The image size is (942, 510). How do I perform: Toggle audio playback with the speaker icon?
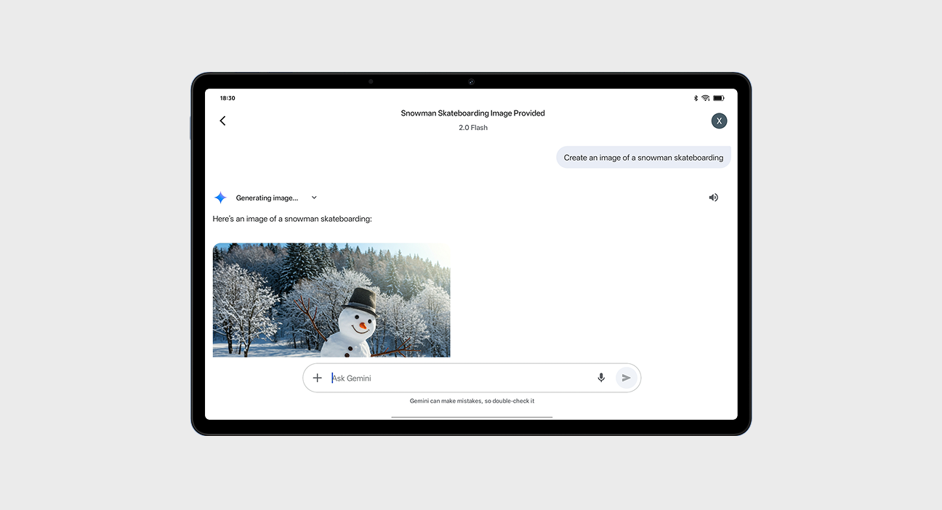[x=713, y=197]
